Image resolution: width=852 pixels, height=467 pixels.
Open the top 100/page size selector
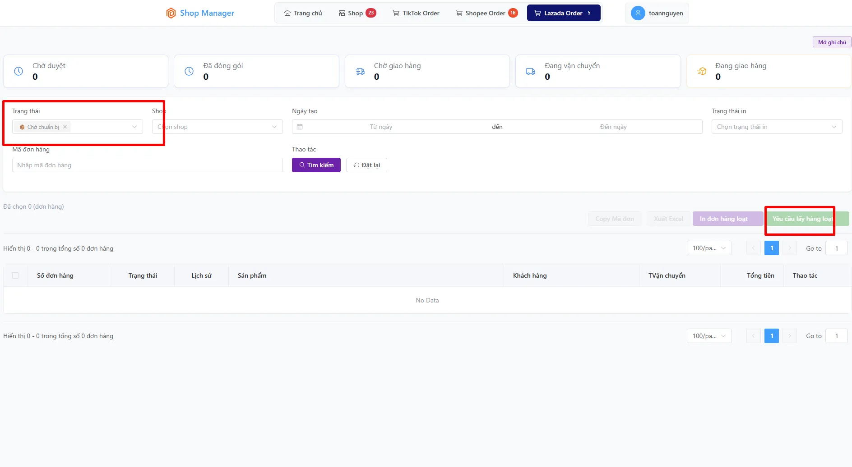(x=709, y=248)
